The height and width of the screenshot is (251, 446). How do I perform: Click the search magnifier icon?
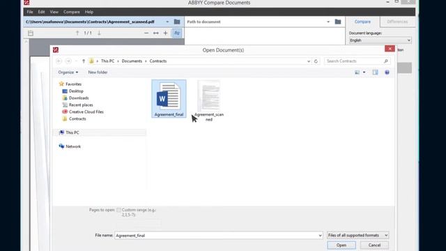[x=385, y=61]
